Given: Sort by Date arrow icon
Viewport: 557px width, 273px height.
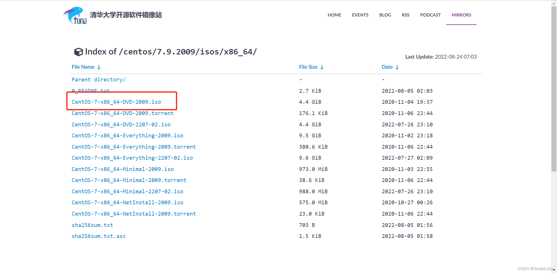Looking at the screenshot, I should click(x=397, y=67).
